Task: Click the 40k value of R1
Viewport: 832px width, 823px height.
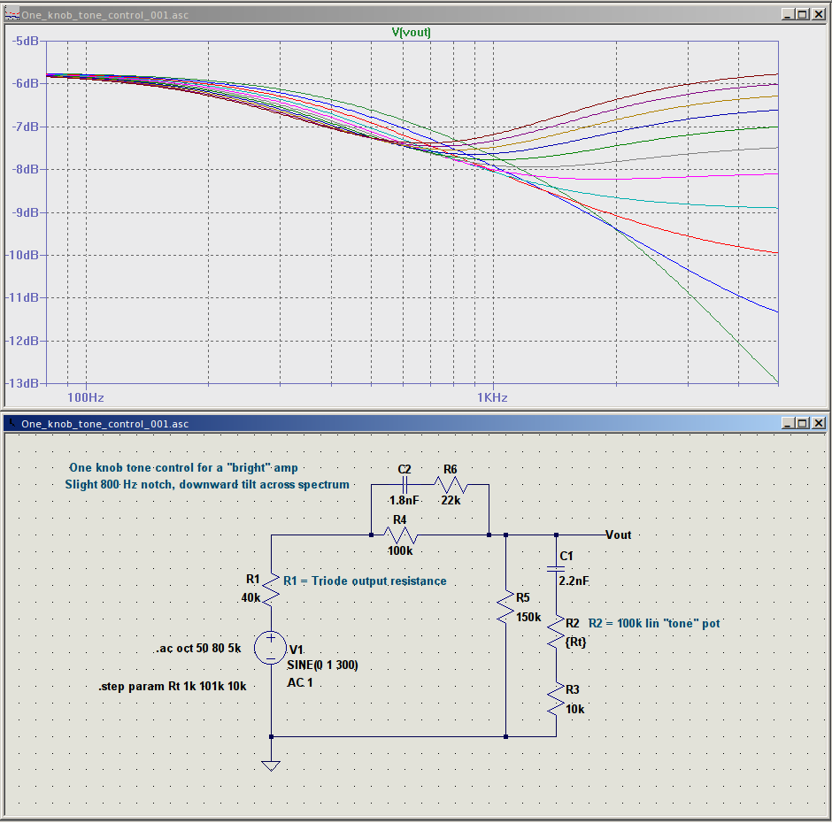Action: [x=250, y=598]
